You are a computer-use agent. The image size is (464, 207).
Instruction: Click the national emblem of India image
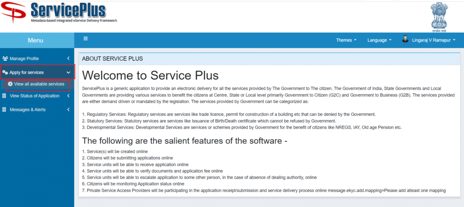[x=438, y=17]
